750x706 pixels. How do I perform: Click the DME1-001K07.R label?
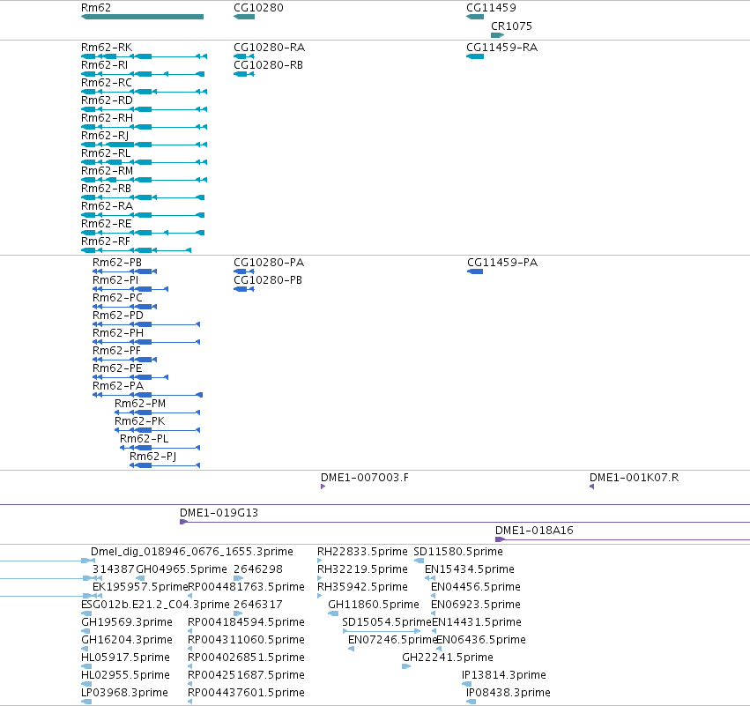634,478
